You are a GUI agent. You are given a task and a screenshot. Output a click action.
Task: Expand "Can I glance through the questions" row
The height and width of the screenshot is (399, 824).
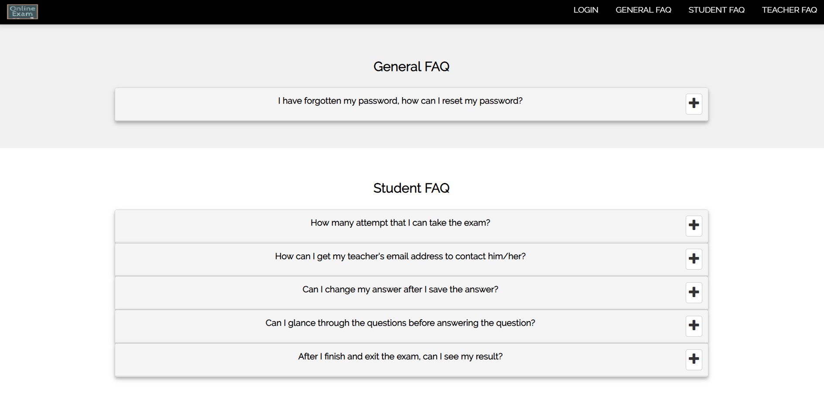coord(400,323)
